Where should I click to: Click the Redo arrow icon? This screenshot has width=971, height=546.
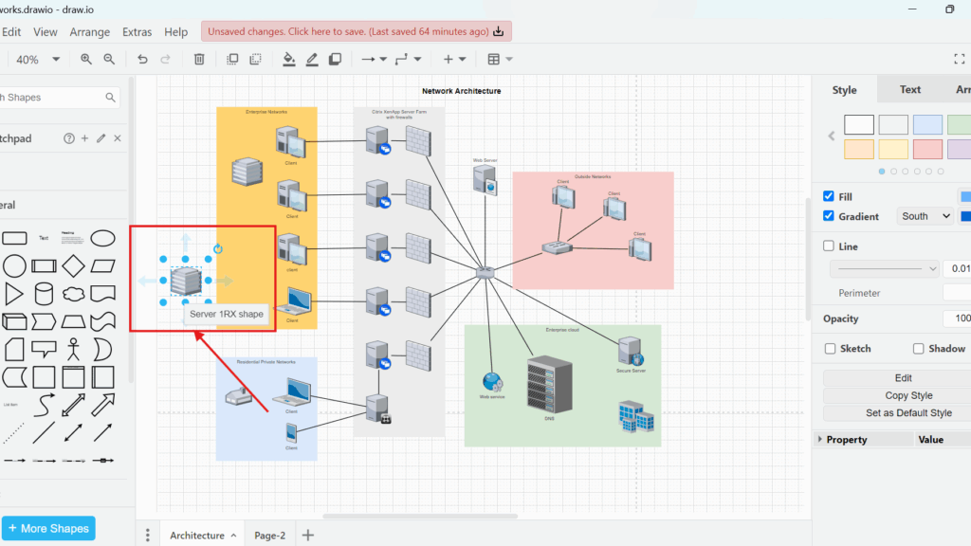[165, 59]
